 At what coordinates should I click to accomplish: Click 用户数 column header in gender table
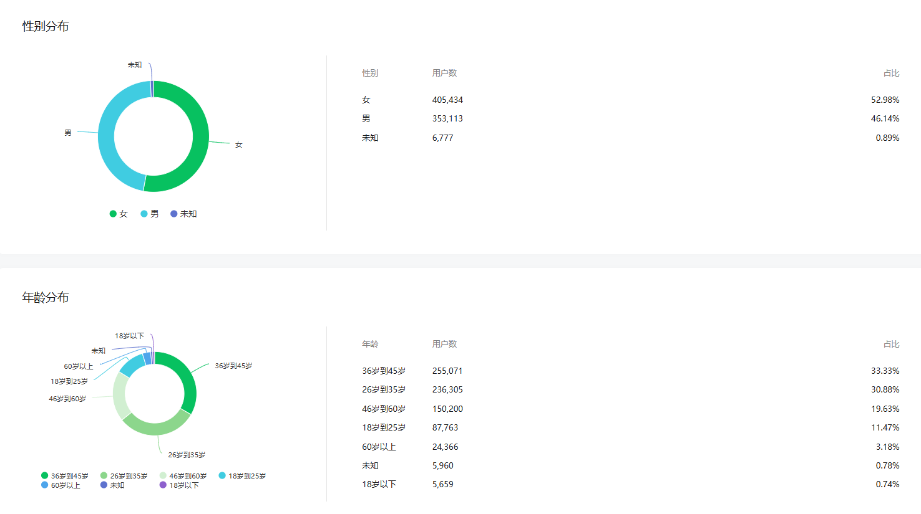click(444, 73)
